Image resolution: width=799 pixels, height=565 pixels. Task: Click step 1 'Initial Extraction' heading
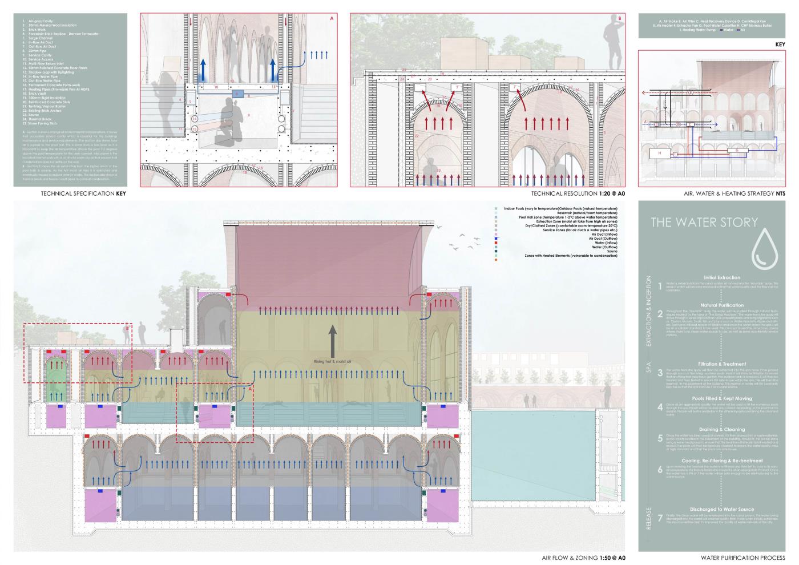pyautogui.click(x=715, y=277)
